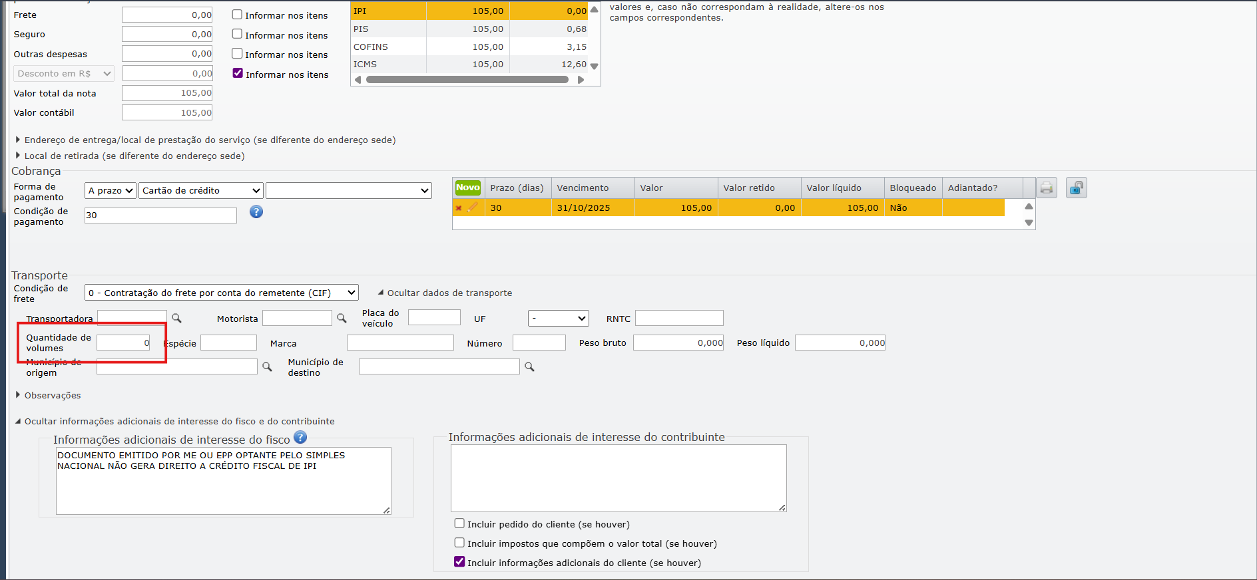Click the Adiantado? column header
Viewport: 1257px width, 580px height.
[982, 188]
